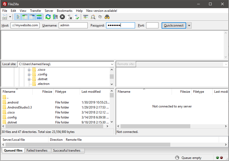Sort local files by Filename column
Image resolution: width=229 pixels, height=161 pixels.
pyautogui.click(x=17, y=92)
